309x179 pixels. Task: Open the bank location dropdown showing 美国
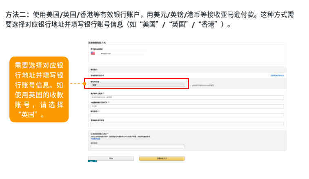point(138,85)
